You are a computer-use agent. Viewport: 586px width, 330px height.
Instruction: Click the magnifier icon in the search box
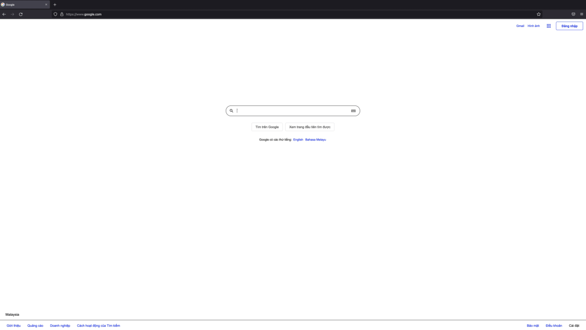[231, 111]
